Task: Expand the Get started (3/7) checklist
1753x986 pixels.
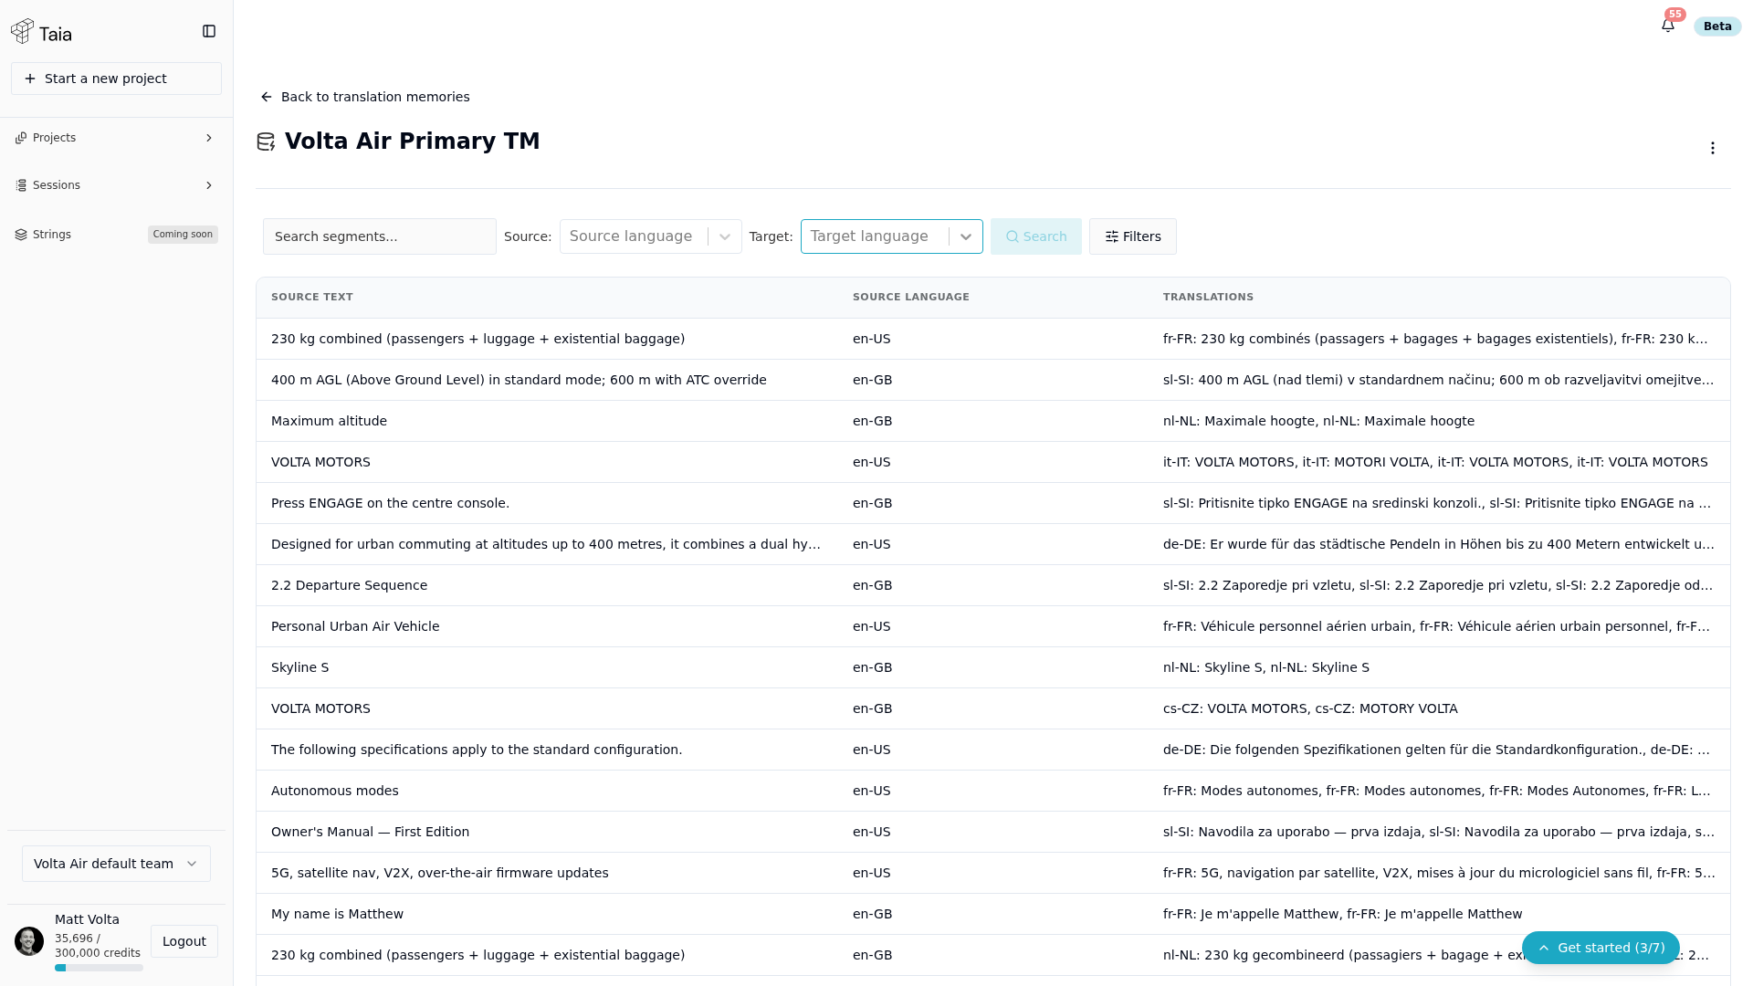Action: pos(1601,948)
